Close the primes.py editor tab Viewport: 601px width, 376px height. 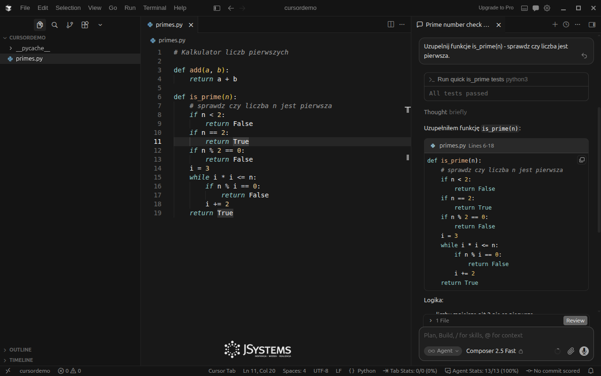(191, 25)
